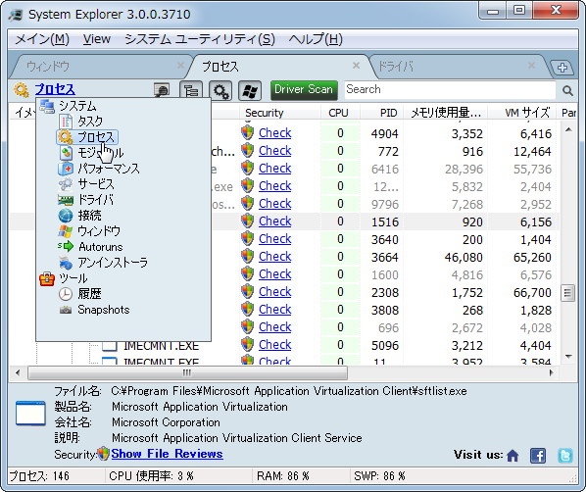Click Check link for PID 4904
586x492 pixels.
click(274, 133)
